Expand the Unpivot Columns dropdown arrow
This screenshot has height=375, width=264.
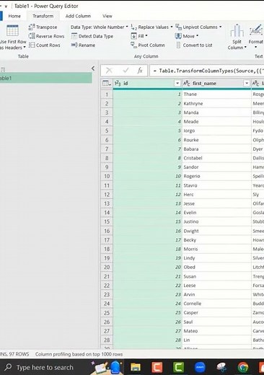pyautogui.click(x=220, y=27)
